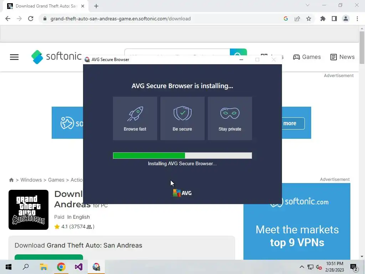Click the more button on banner ad
This screenshot has width=365, height=274.
click(292, 123)
